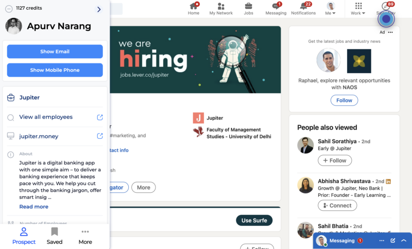Open the Jupiter company on profile card
The height and width of the screenshot is (249, 412).
(215, 118)
